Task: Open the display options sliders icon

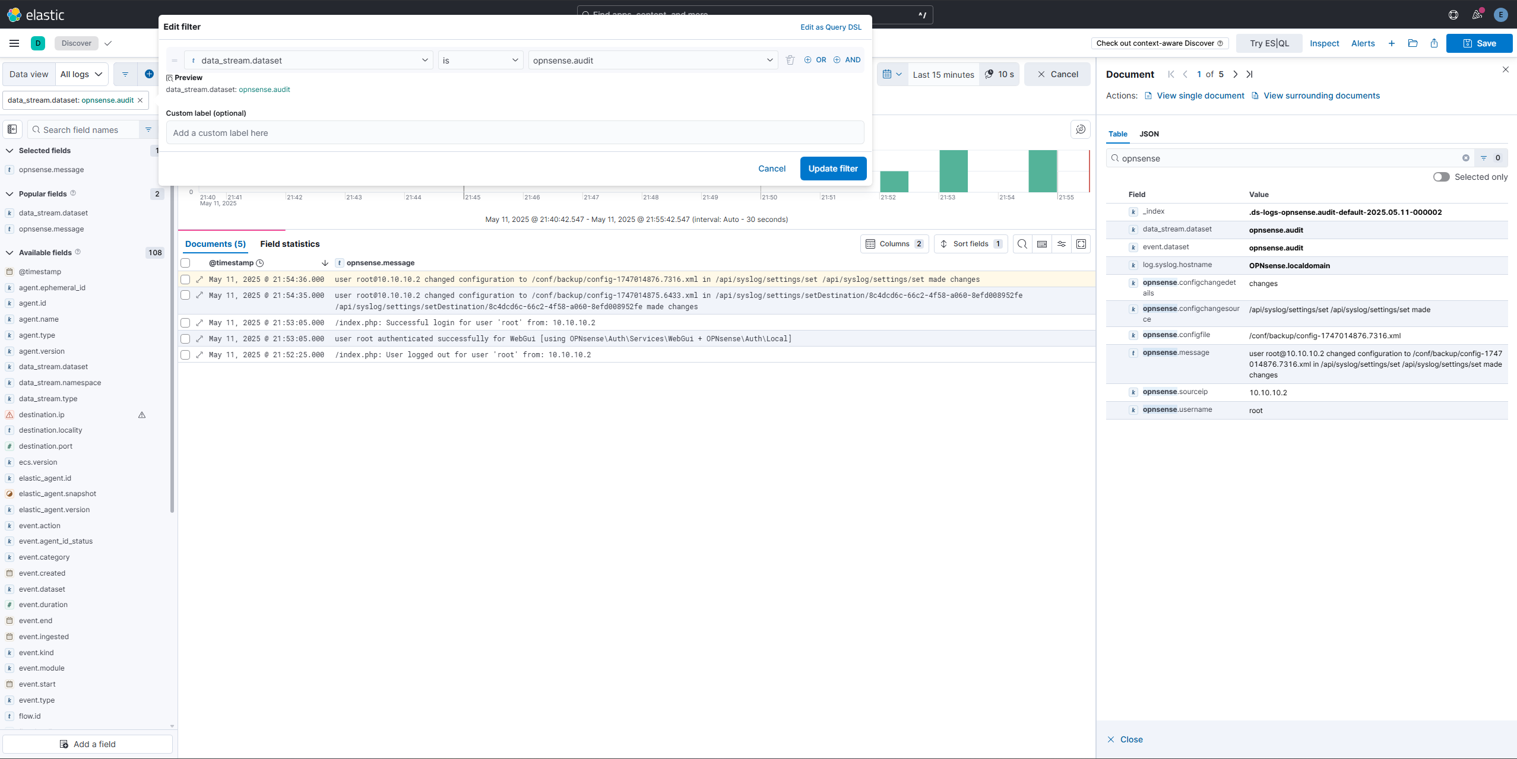Action: point(1062,244)
